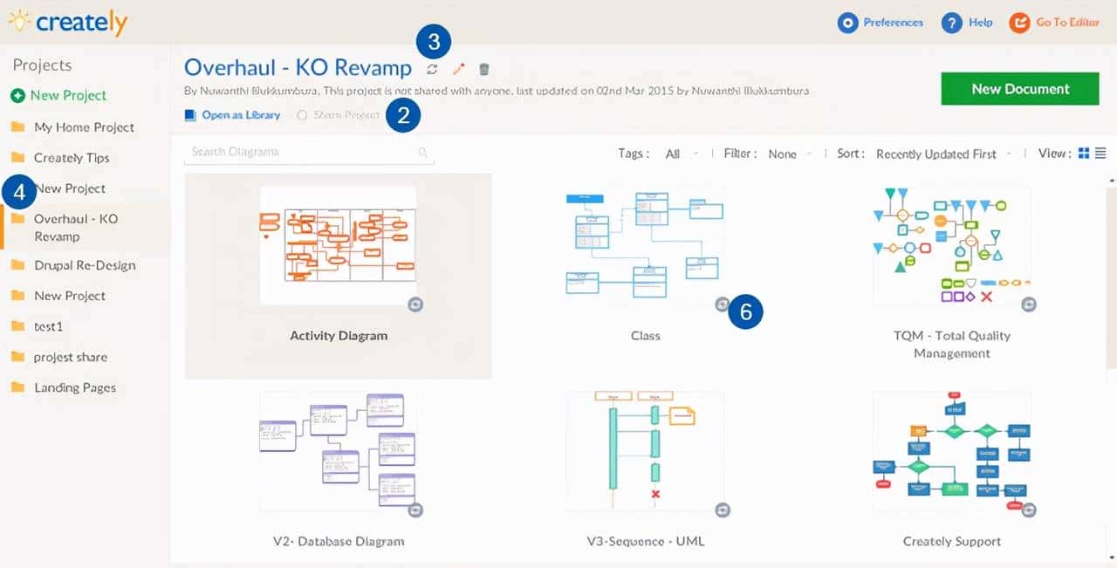Click search magnifier in Search Diagrams
1117x568 pixels.
(x=423, y=153)
